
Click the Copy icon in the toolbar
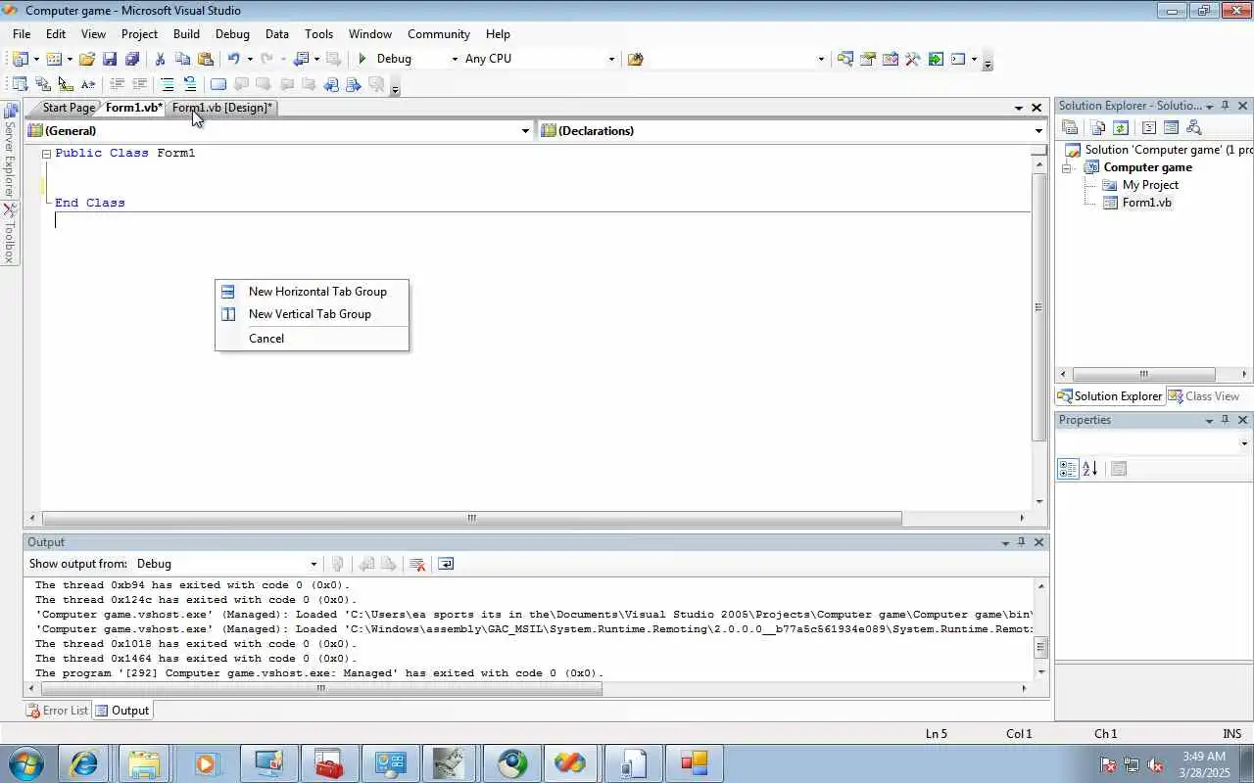click(182, 59)
